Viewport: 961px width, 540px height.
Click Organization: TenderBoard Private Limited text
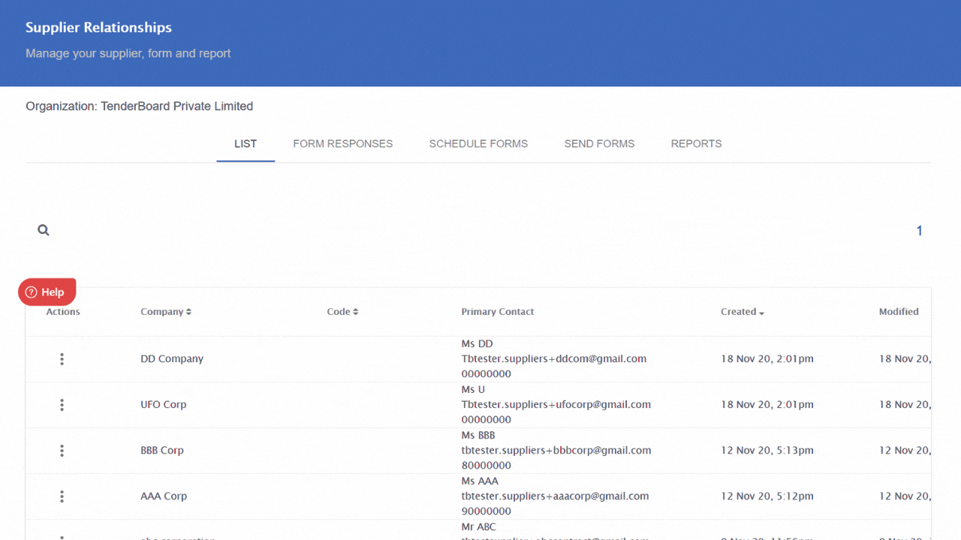(139, 106)
